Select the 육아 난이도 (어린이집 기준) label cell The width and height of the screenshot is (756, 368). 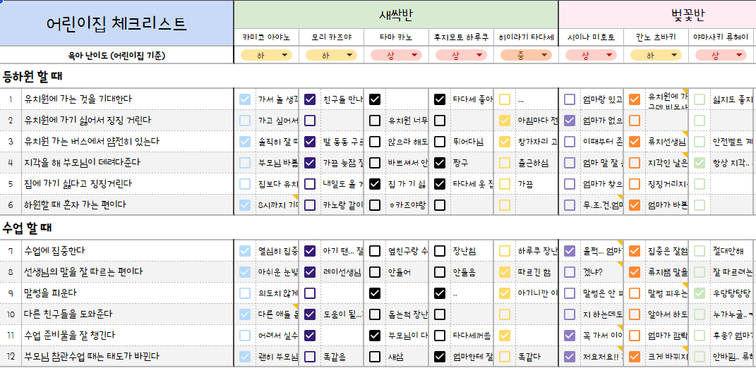point(116,56)
